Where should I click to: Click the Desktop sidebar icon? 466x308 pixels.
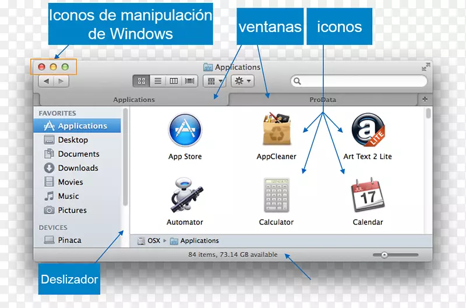pos(49,140)
